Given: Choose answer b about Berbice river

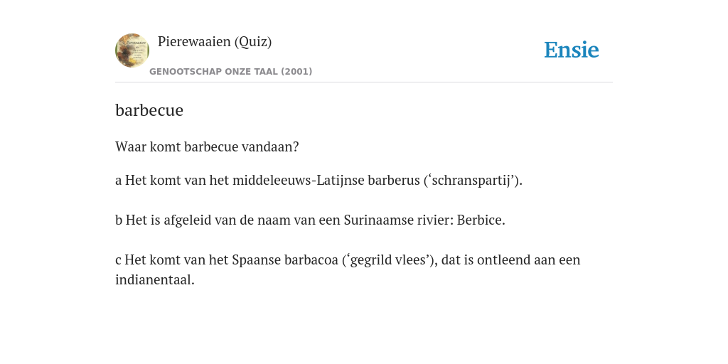Looking at the screenshot, I should pos(310,220).
